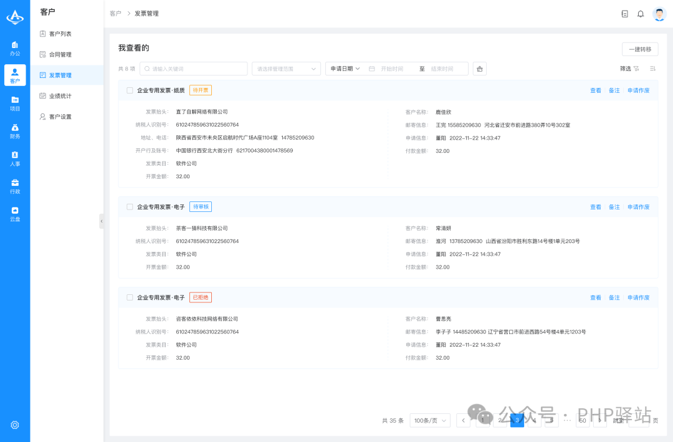The height and width of the screenshot is (442, 673).
Task: Click the 开始时间 date field
Action: coord(392,69)
